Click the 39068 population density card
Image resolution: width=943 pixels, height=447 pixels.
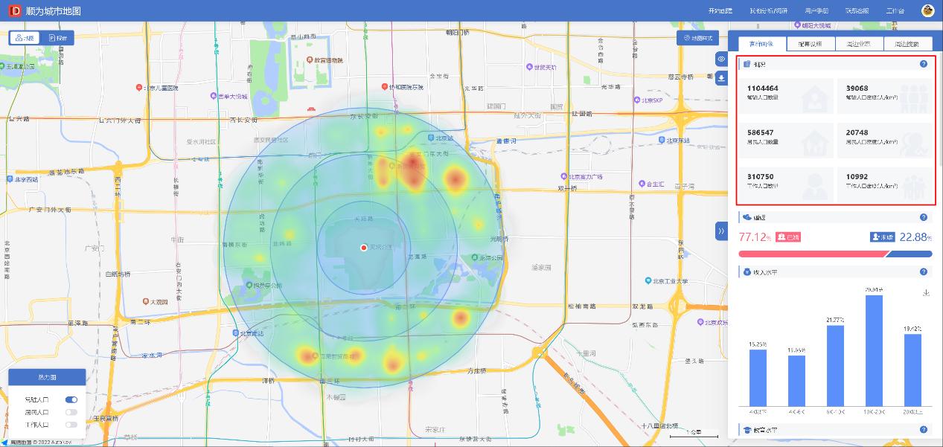coord(885,96)
